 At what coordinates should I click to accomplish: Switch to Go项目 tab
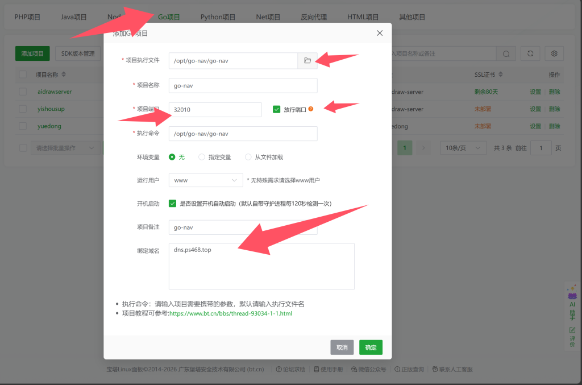(x=169, y=17)
